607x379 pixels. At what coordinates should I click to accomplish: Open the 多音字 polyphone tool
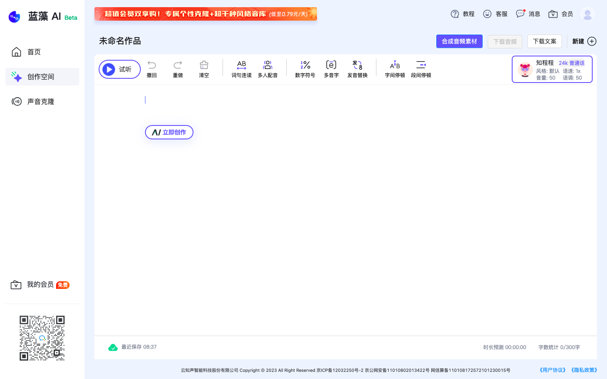331,69
